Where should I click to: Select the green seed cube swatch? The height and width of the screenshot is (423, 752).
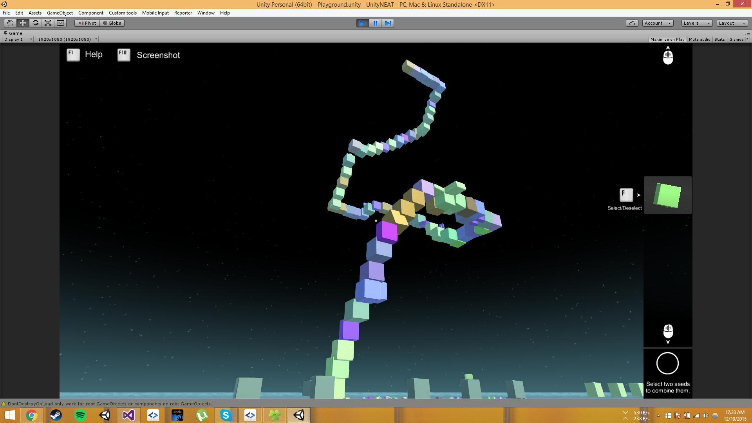[667, 195]
